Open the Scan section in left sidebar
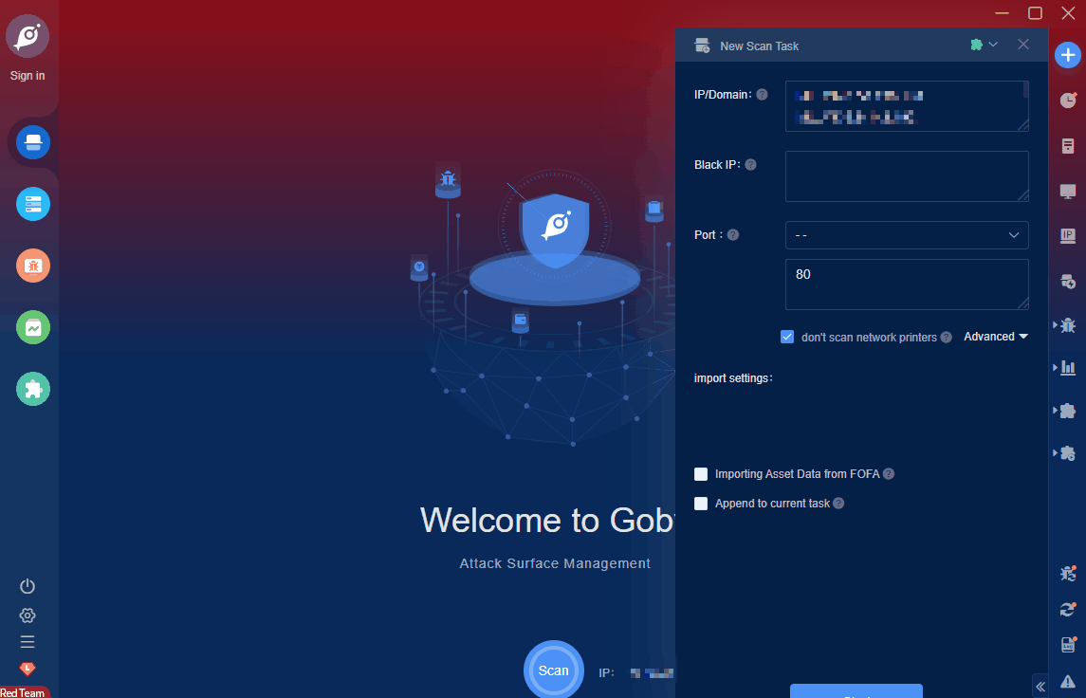Viewport: 1086px width, 698px height. coord(33,142)
